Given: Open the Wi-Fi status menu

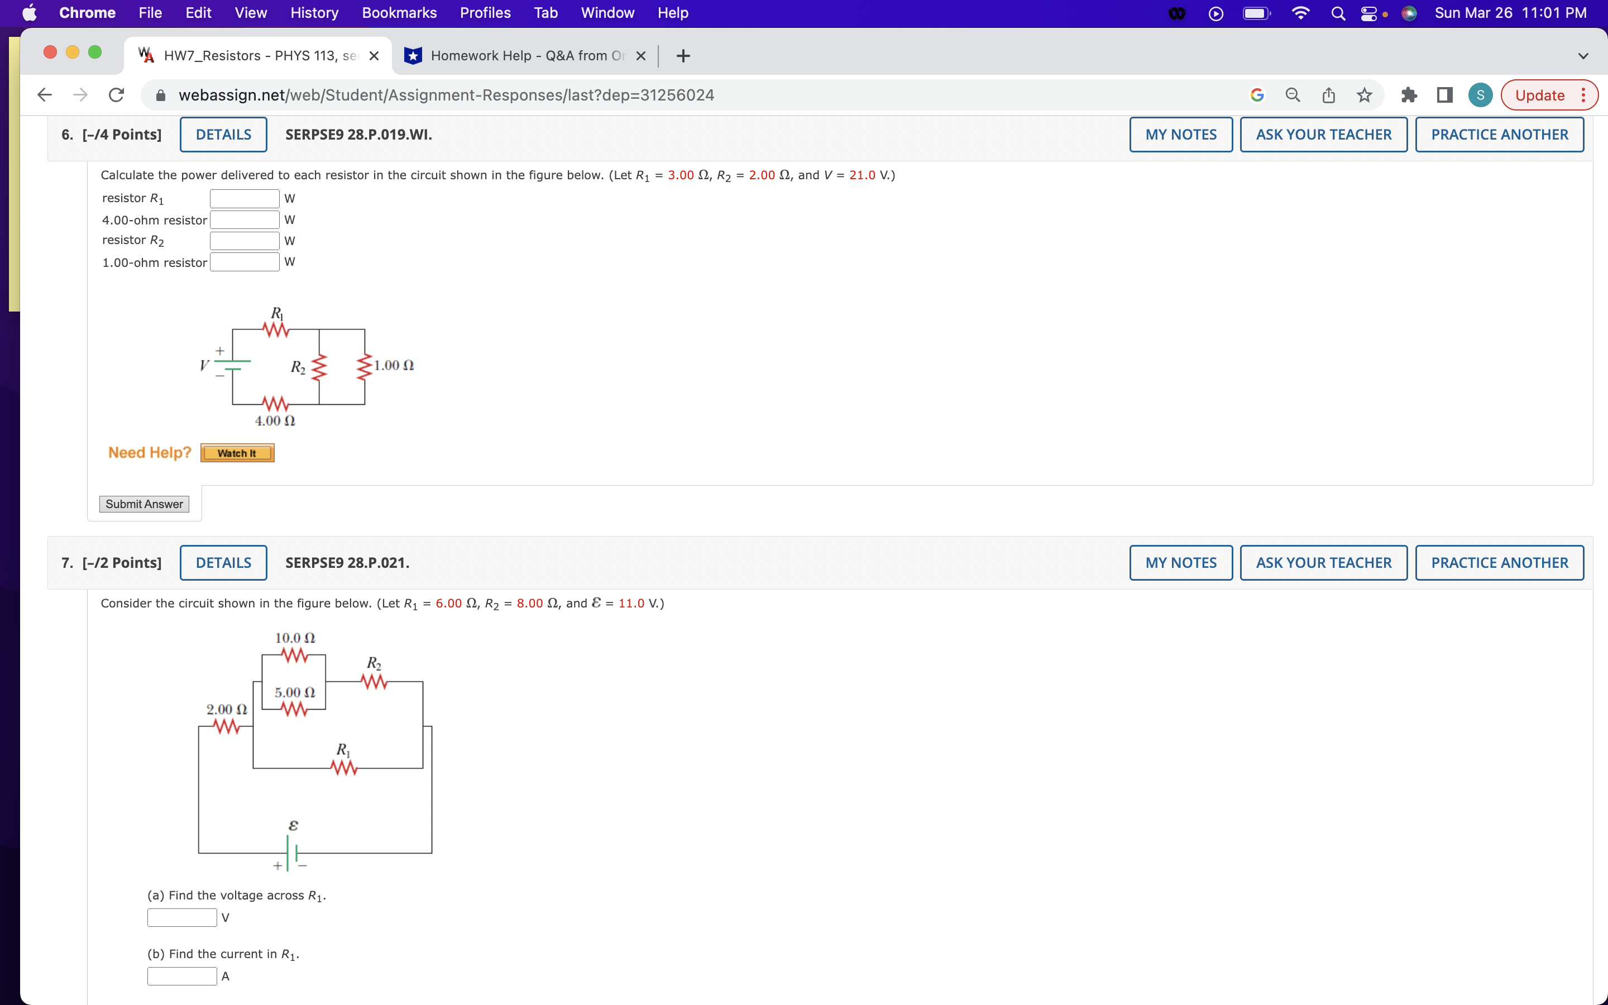Looking at the screenshot, I should [1300, 13].
